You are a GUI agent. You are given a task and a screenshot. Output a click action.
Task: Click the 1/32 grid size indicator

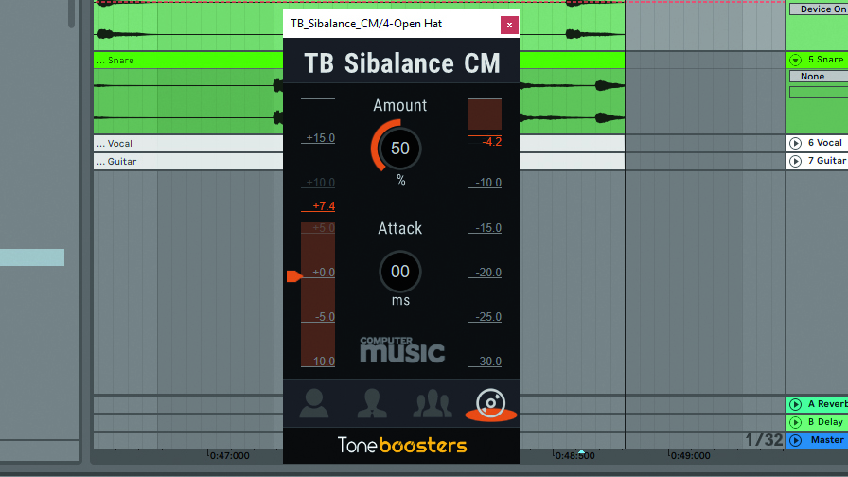(764, 440)
